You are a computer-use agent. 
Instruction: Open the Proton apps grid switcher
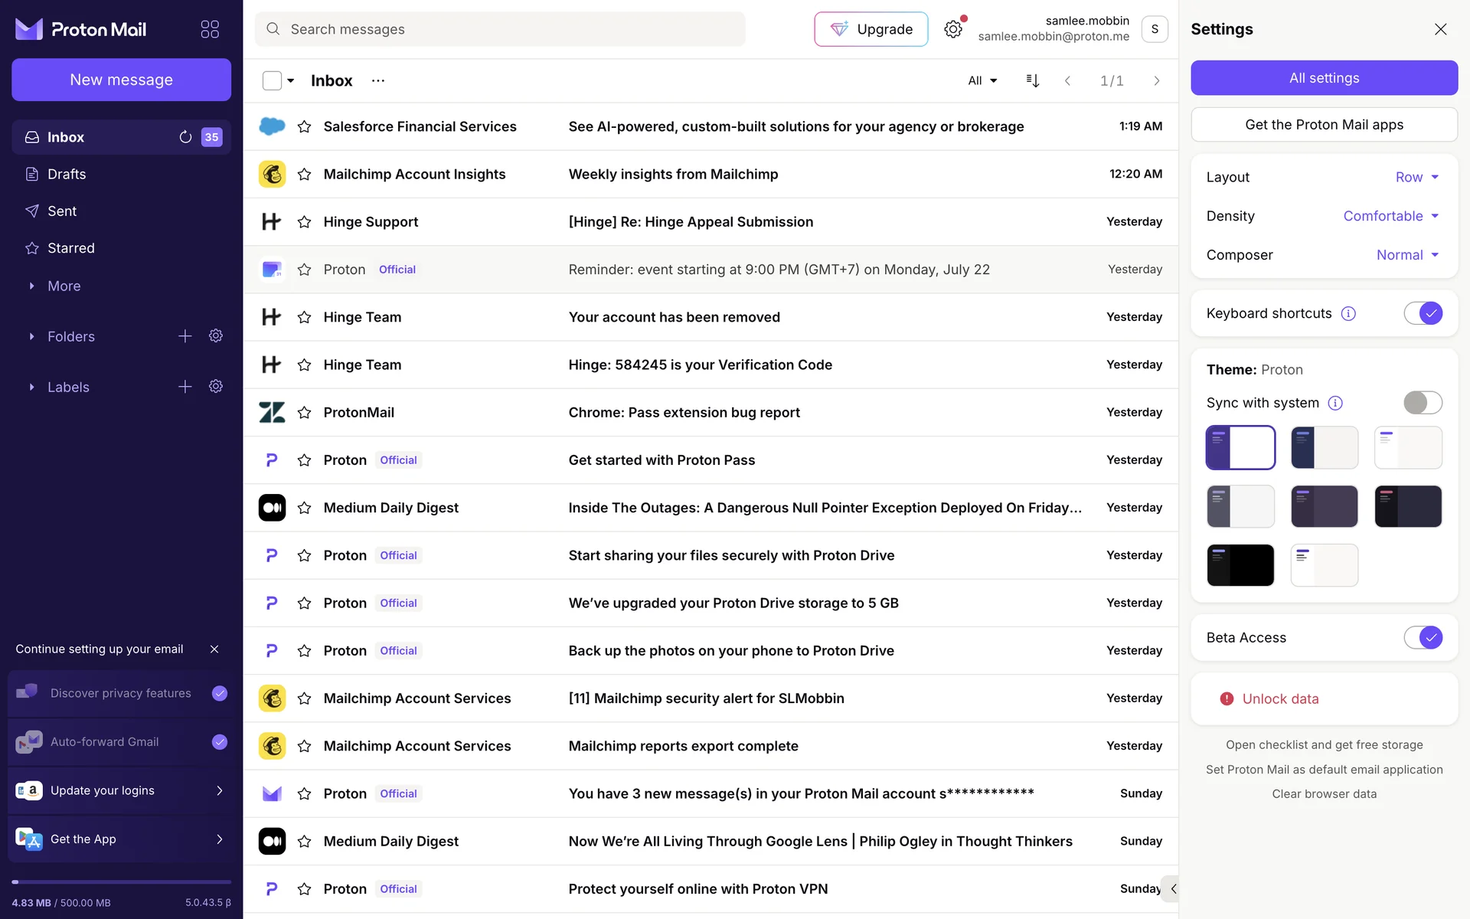click(210, 29)
